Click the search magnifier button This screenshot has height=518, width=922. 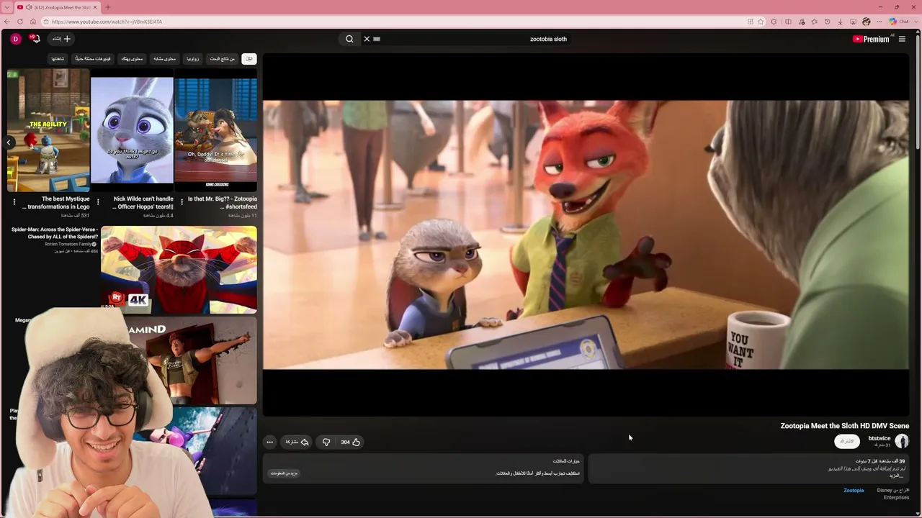349,39
